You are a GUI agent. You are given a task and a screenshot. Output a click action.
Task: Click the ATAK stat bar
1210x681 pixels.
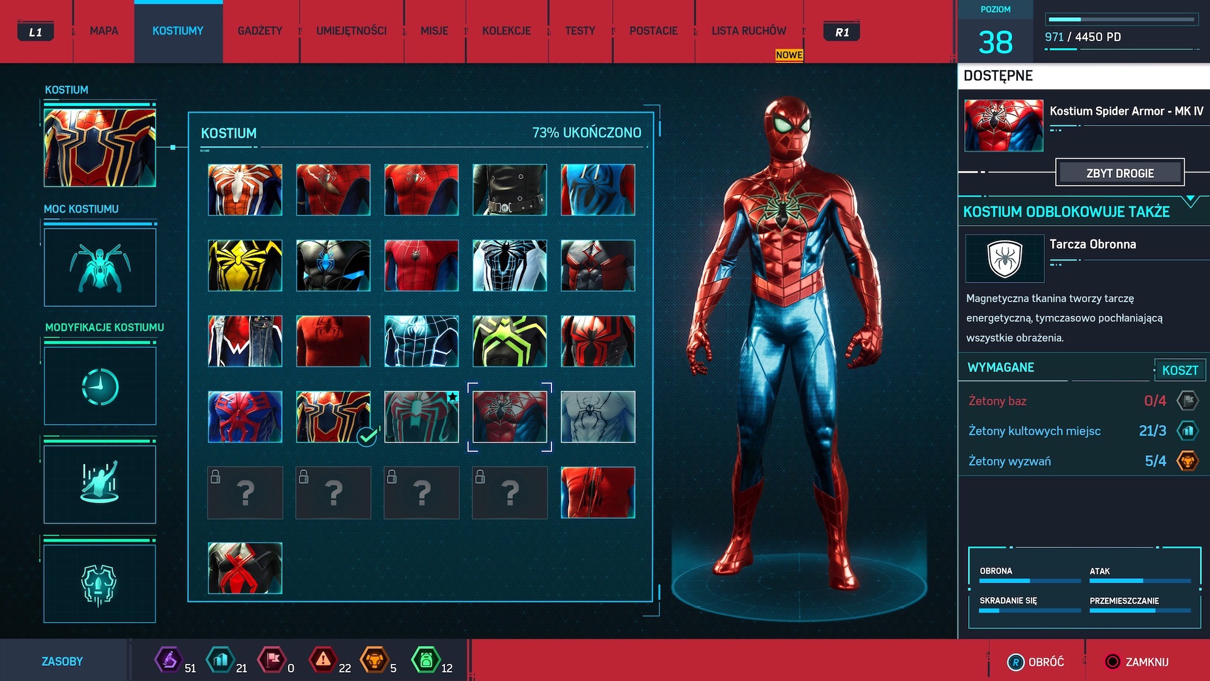(x=1140, y=580)
